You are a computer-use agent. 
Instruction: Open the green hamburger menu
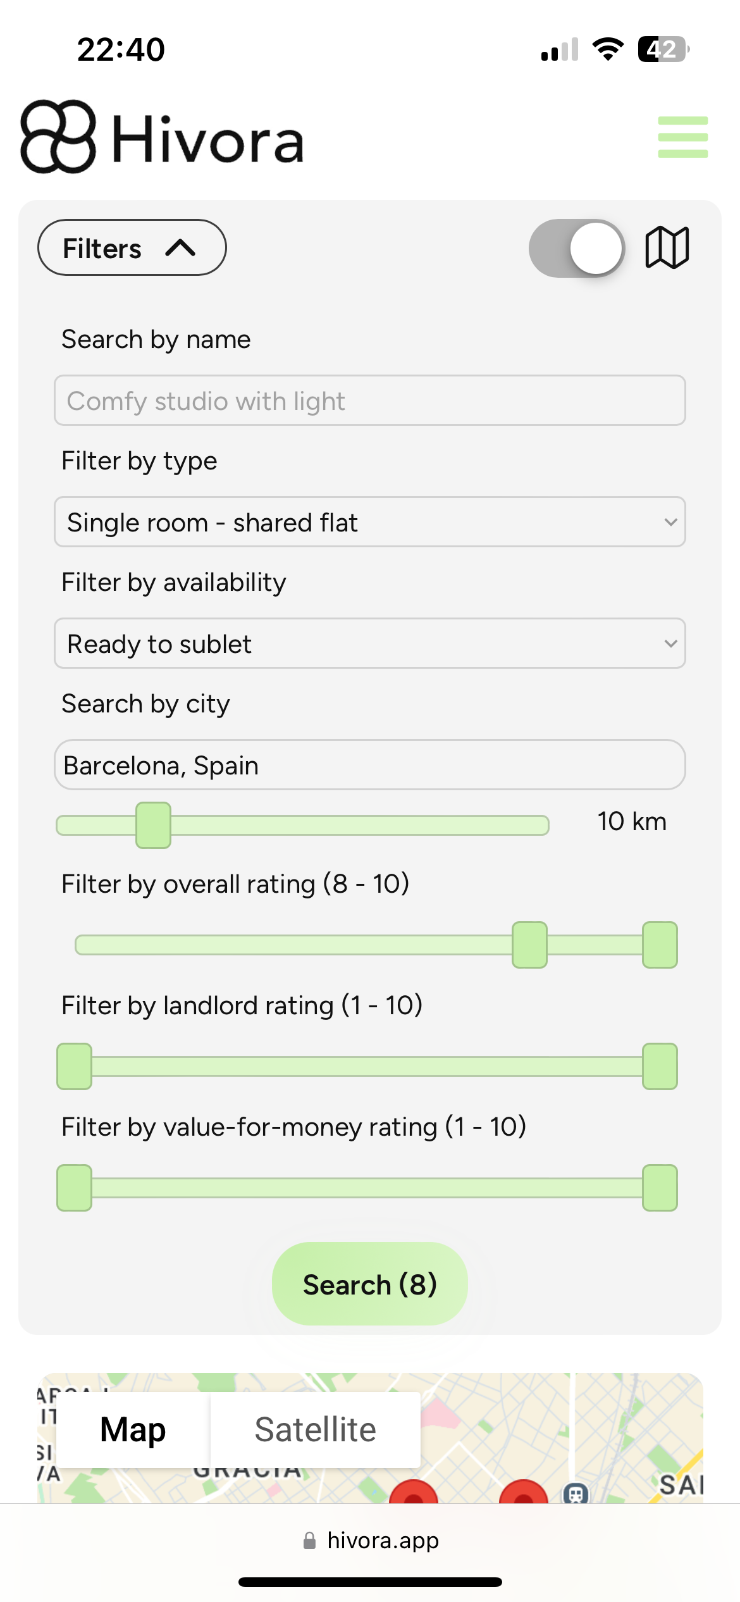click(682, 137)
